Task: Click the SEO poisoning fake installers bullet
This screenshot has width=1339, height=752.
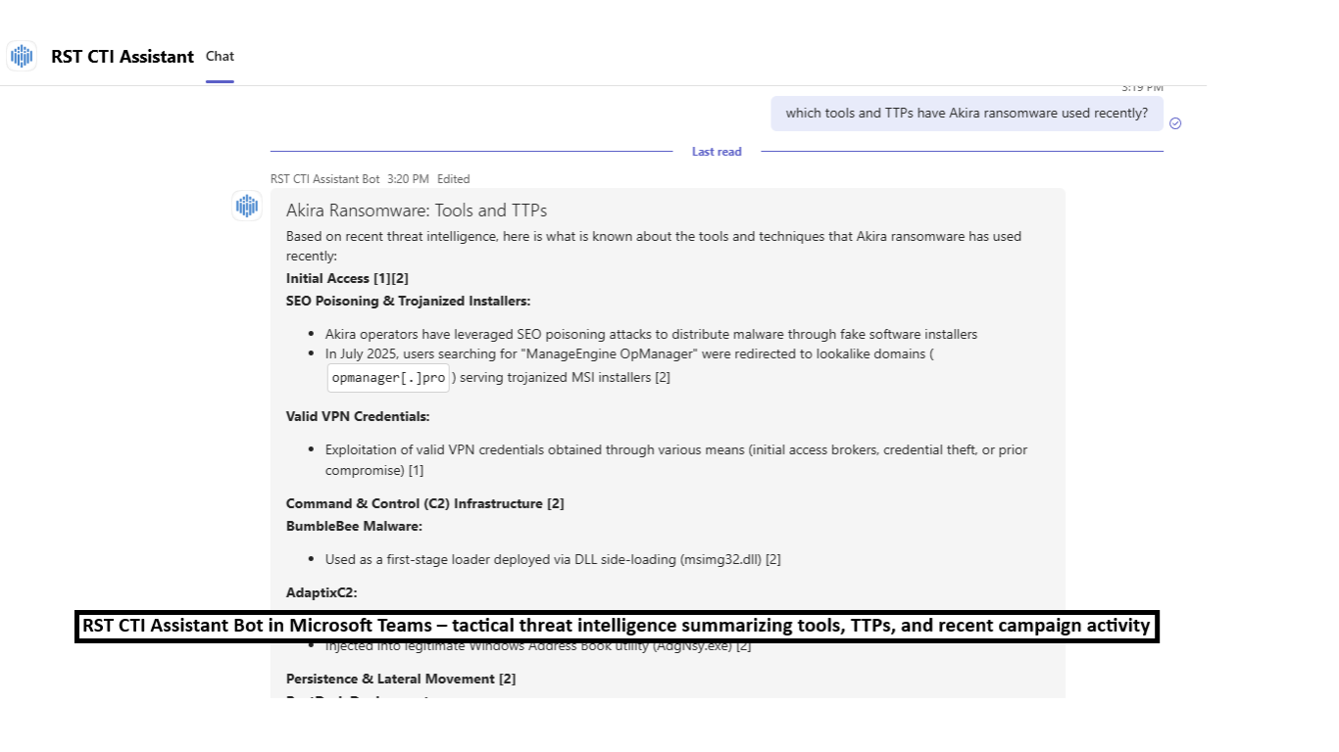Action: (651, 334)
